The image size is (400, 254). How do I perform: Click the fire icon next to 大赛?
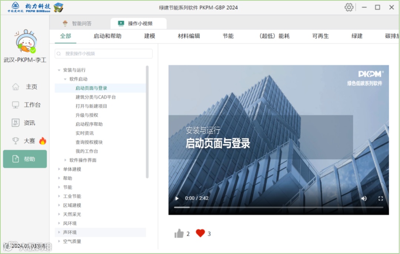pyautogui.click(x=43, y=140)
